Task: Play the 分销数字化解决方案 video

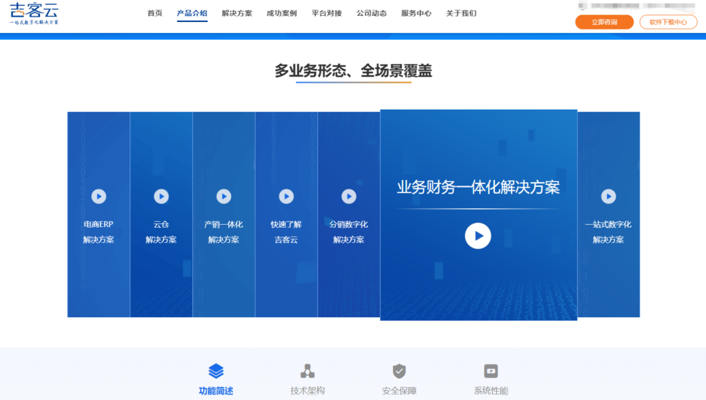Action: pyautogui.click(x=349, y=197)
